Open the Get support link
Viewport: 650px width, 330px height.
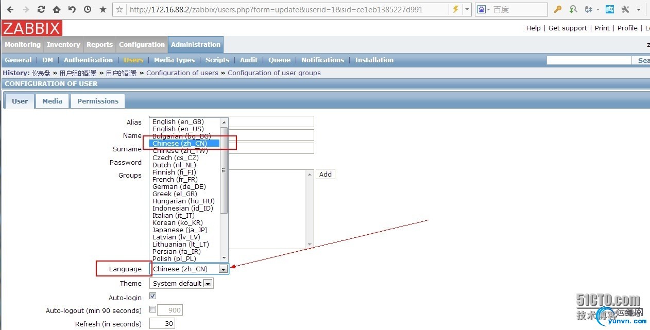click(x=568, y=28)
